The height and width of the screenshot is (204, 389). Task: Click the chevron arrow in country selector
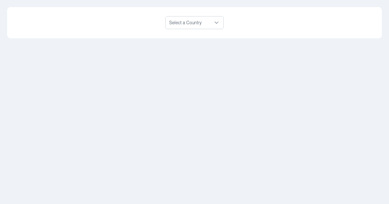tap(217, 23)
